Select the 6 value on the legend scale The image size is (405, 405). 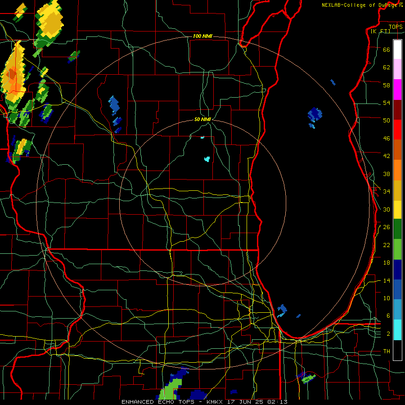[x=388, y=315]
